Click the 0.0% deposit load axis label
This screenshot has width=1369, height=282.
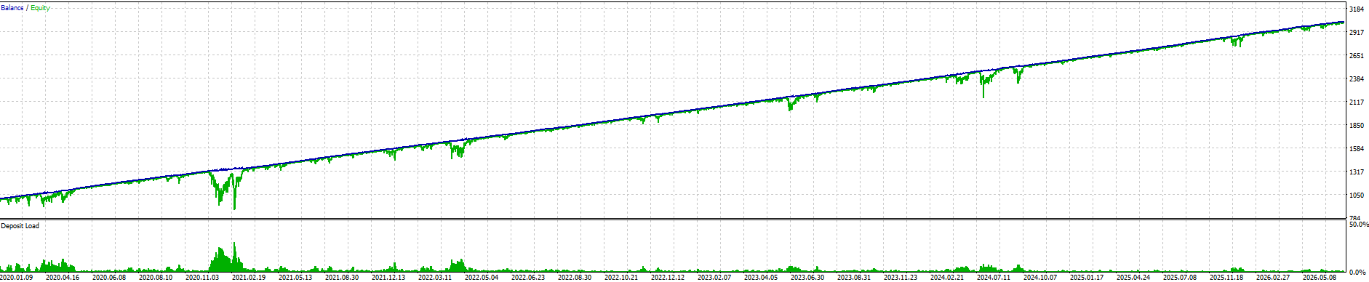[1357, 273]
